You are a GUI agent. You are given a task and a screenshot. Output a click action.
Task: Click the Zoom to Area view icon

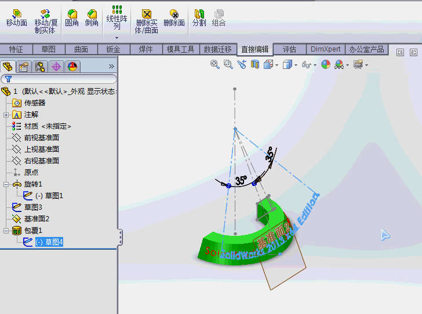(228, 64)
